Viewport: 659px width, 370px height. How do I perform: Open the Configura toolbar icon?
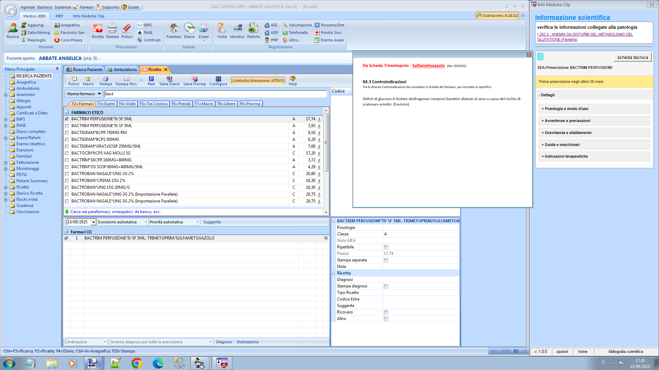[218, 81]
